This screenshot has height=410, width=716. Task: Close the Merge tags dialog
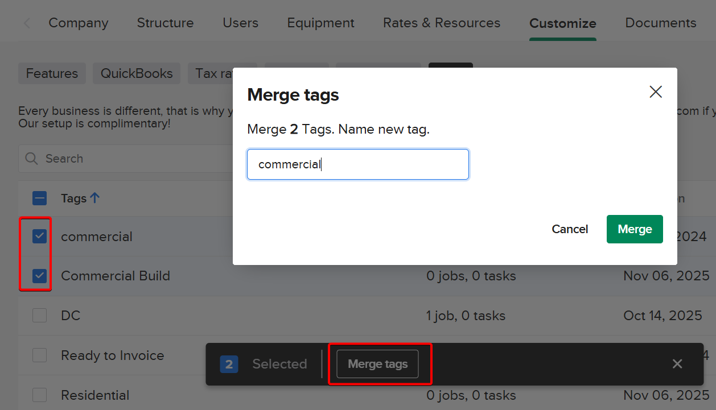[x=656, y=92]
